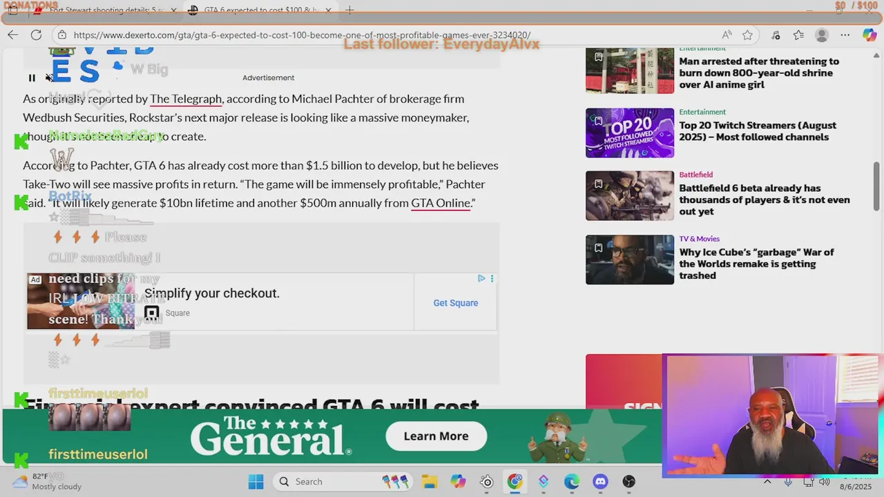Open Top 20 Twitch Streamers thumbnail

(630, 133)
